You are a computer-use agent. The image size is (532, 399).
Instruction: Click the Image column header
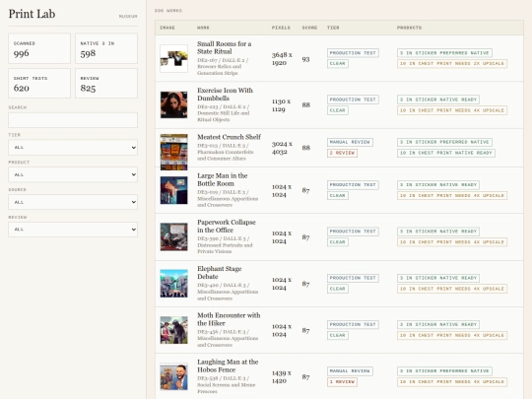[167, 28]
